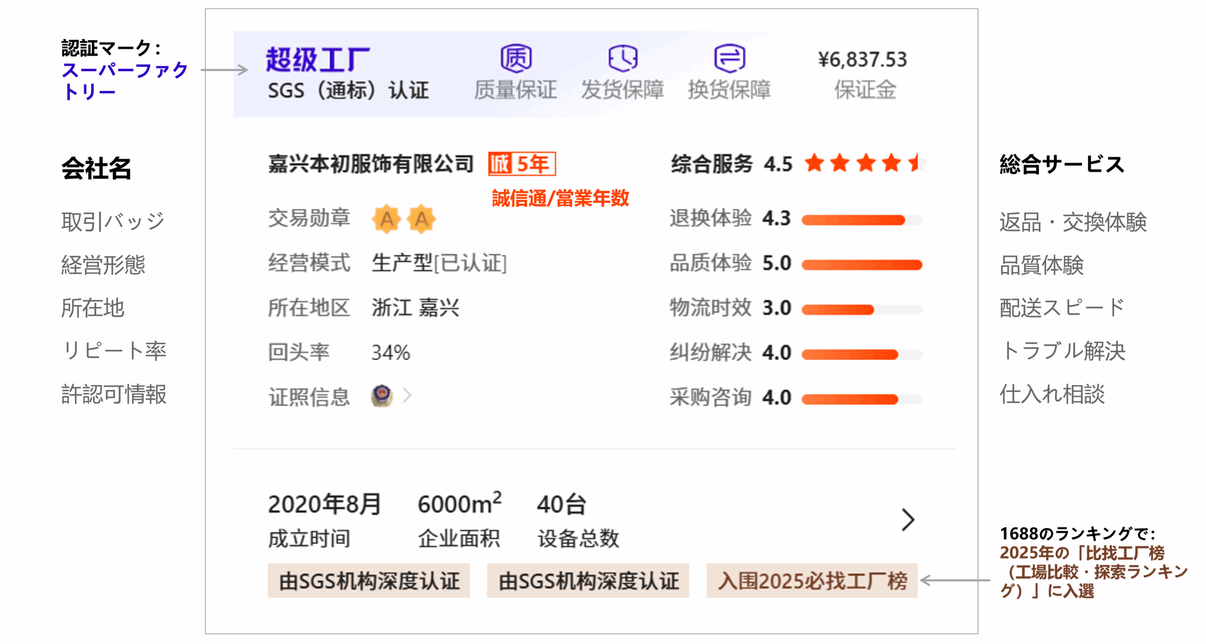Click the first A transaction medal
This screenshot has width=1206, height=644.
(x=387, y=219)
